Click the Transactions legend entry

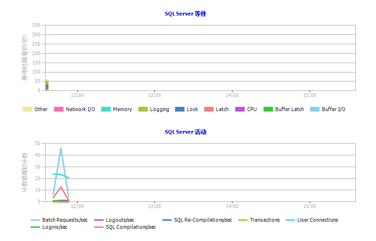(259, 220)
